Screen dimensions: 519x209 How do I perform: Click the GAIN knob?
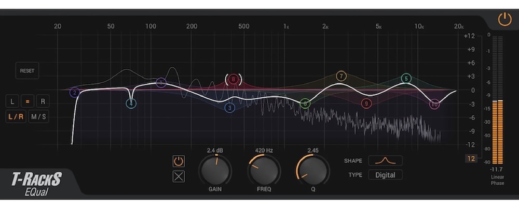coord(215,170)
